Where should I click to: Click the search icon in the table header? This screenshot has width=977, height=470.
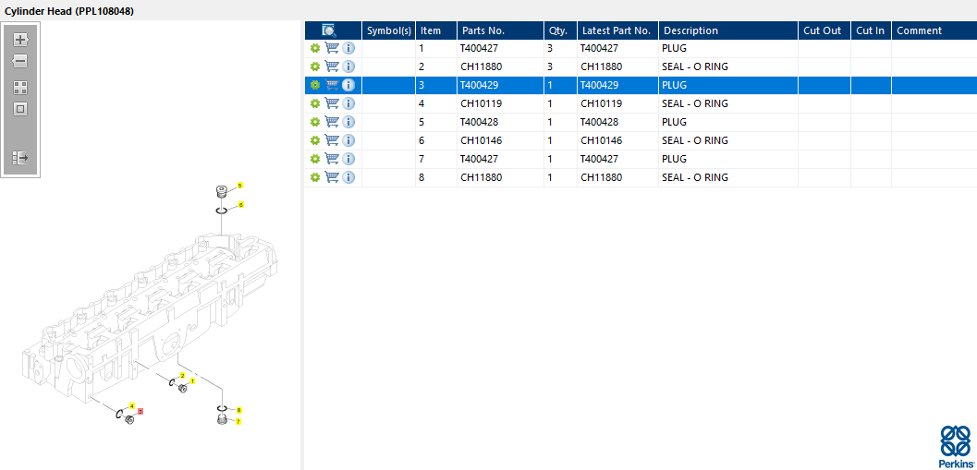(329, 30)
